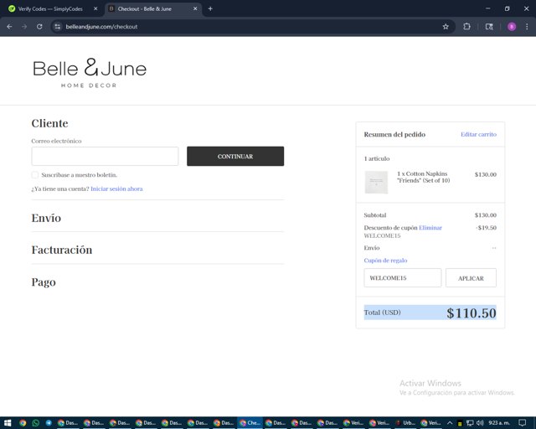The width and height of the screenshot is (536, 429).
Task: Click the Pago section heading
Action: pyautogui.click(x=44, y=282)
